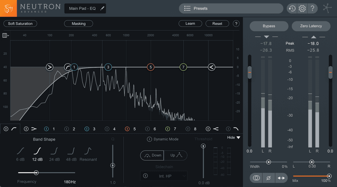
Task: Choose the 6 dB band shape
Action: coord(20,154)
